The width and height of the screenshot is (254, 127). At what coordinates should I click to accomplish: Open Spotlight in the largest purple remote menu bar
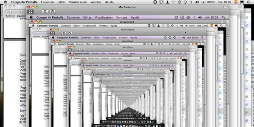point(224,17)
